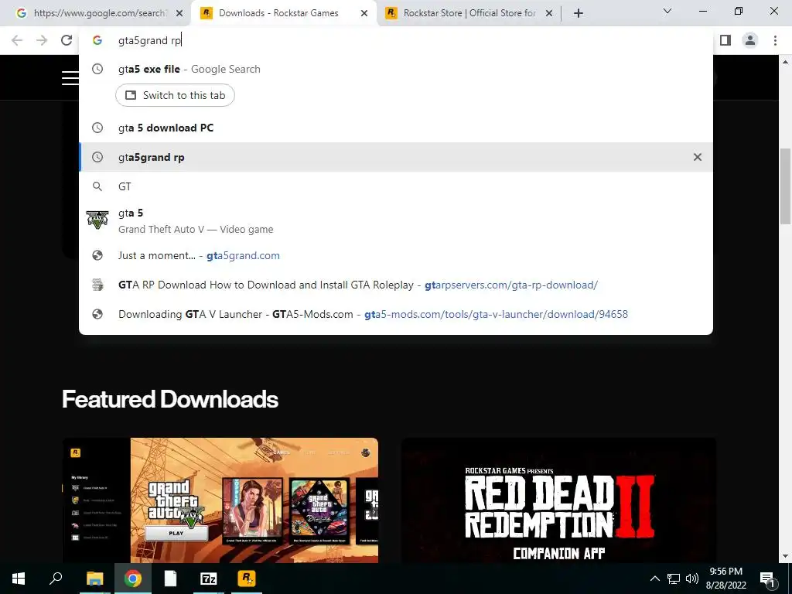Switch to the Google search tab
Image resolution: width=792 pixels, height=594 pixels.
(96, 13)
